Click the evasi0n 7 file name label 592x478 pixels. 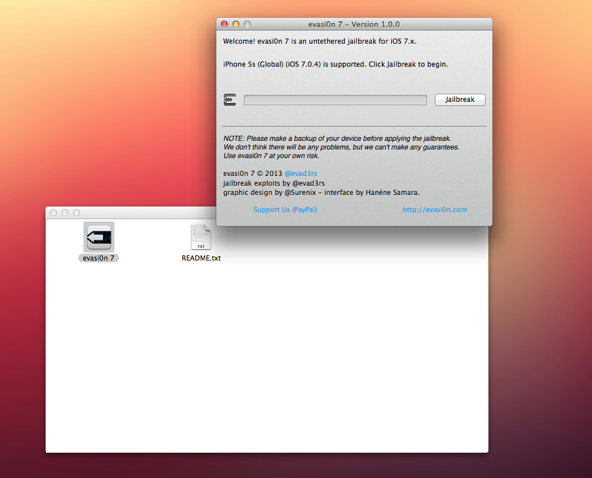coord(98,258)
